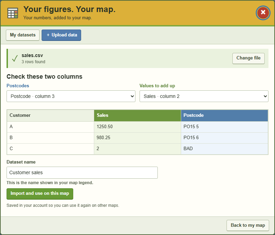Click the postcode cell PO15 6

pos(224,138)
